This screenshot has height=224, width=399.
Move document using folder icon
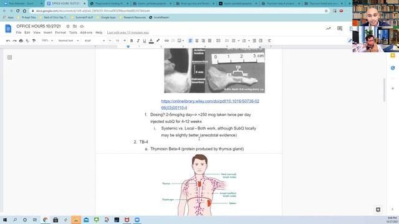coord(75,26)
